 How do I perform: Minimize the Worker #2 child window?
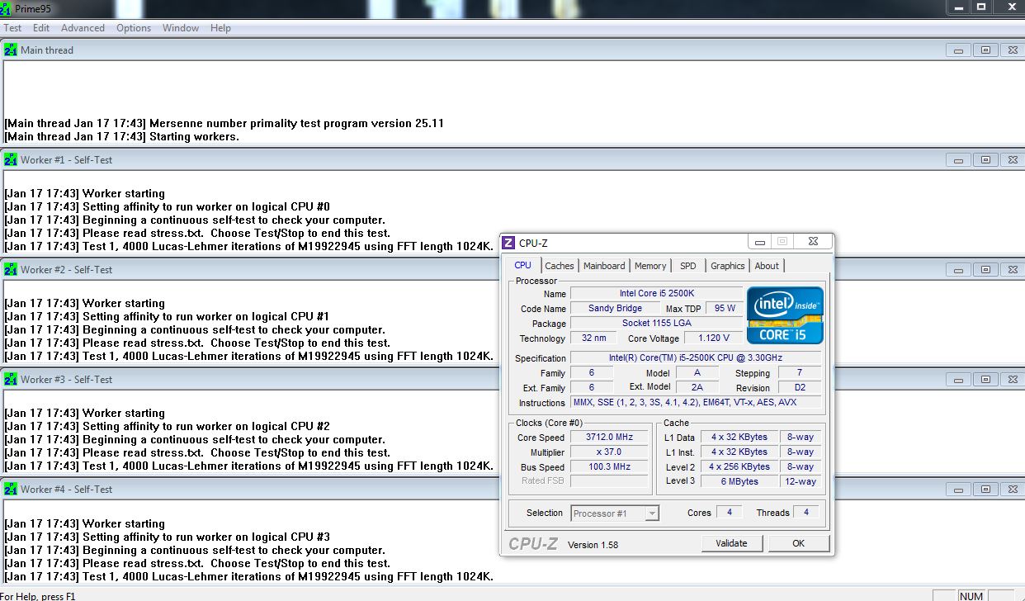[x=958, y=270]
